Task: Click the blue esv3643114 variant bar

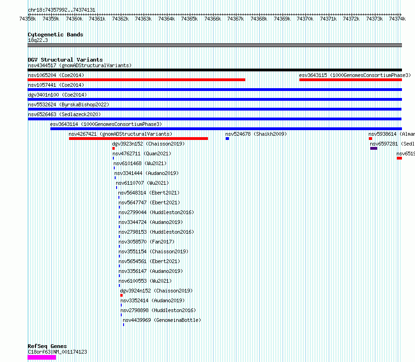Action: (x=226, y=129)
